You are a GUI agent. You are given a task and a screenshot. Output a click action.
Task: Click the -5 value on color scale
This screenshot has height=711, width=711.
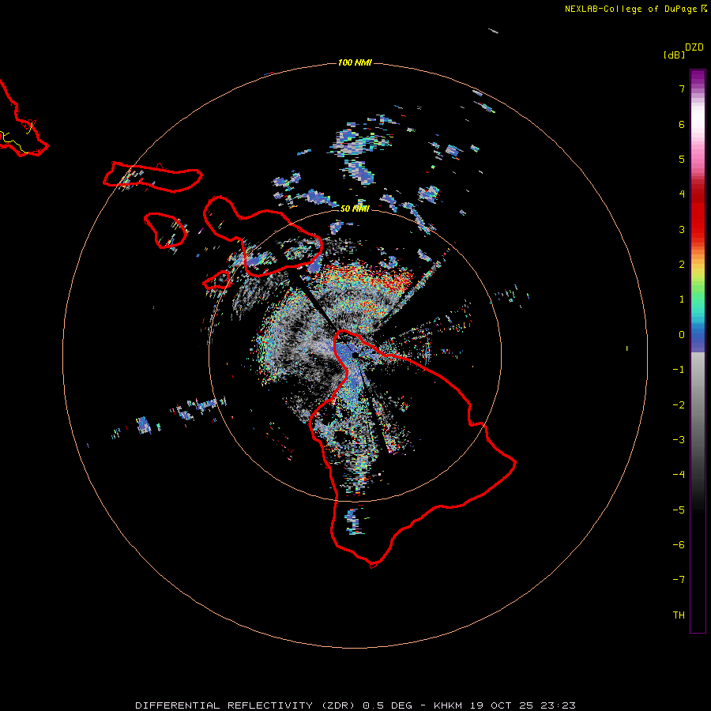click(x=679, y=510)
